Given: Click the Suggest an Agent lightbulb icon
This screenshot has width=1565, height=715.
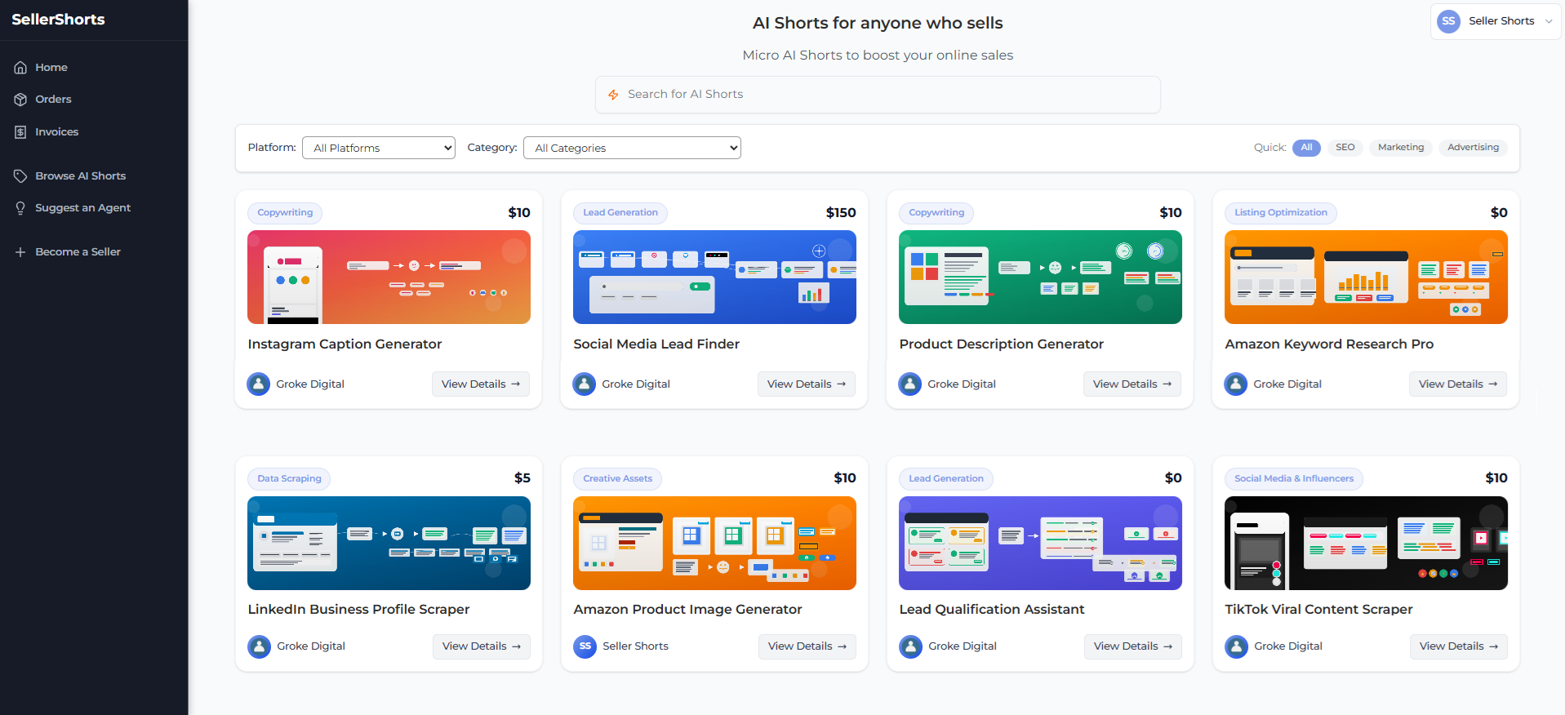Looking at the screenshot, I should (x=20, y=208).
